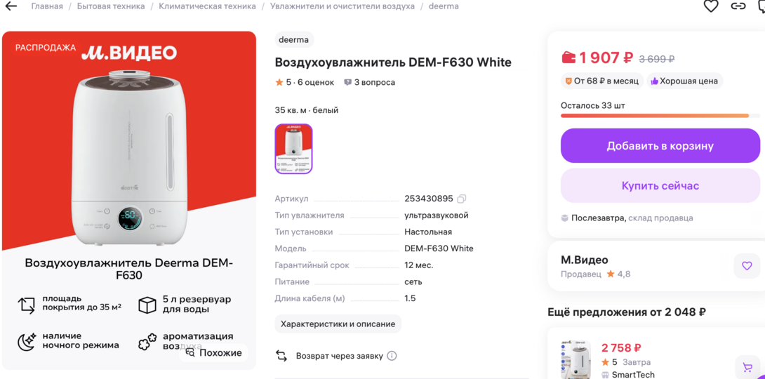This screenshot has width=765, height=379.
Task: Click info icon next to return policy
Action: [392, 356]
